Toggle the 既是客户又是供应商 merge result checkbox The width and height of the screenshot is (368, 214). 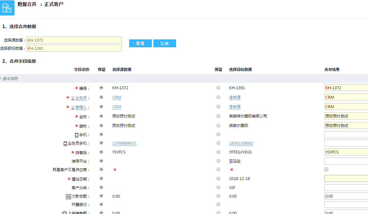pos(327,169)
